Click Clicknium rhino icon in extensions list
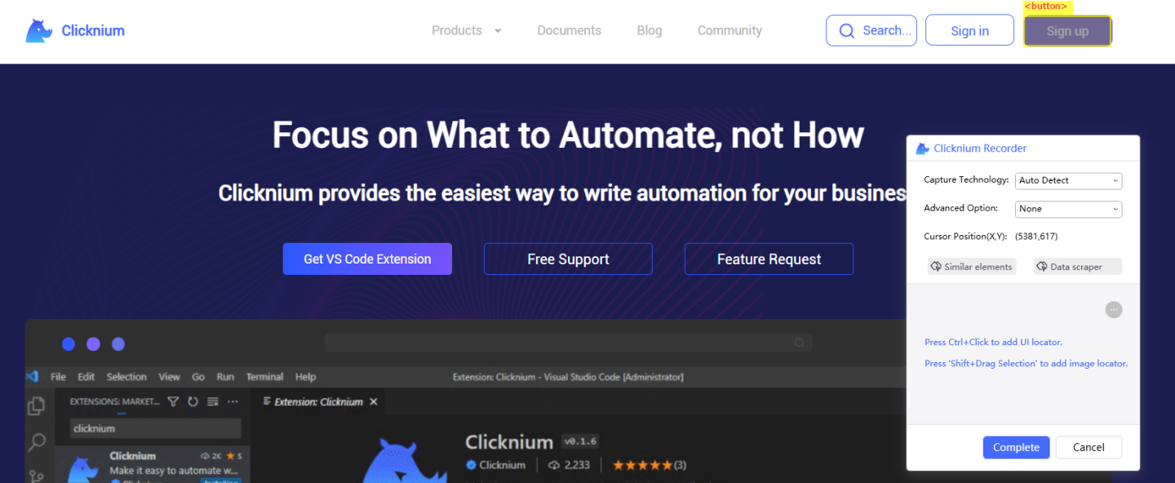The width and height of the screenshot is (1175, 483). point(82,468)
